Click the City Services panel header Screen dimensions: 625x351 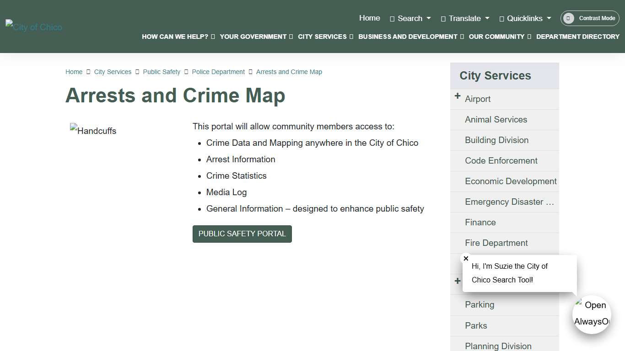[x=495, y=75]
